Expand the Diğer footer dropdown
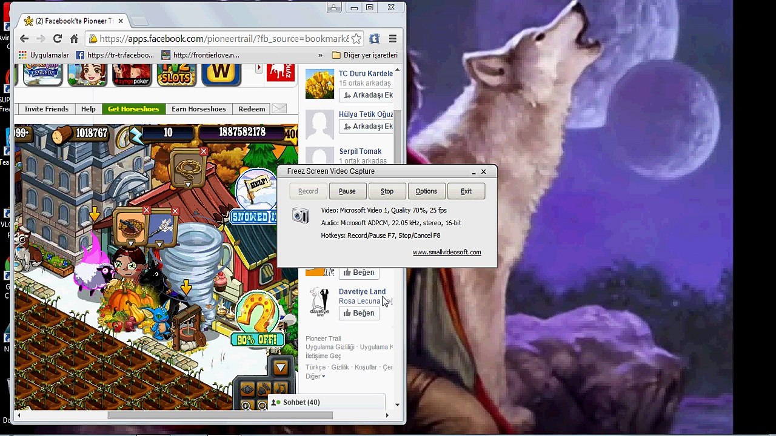 [315, 376]
